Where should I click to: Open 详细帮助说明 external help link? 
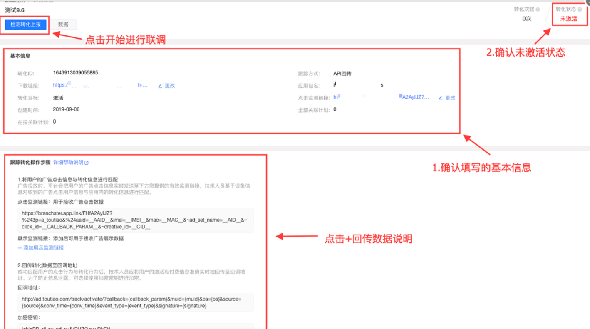click(x=71, y=163)
